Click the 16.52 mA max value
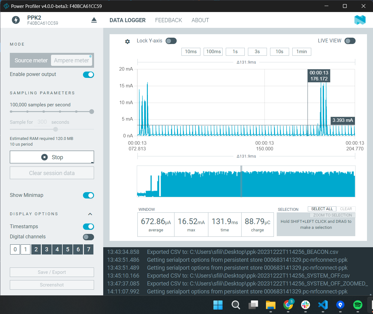This screenshot has height=314, width=373. pos(191,222)
